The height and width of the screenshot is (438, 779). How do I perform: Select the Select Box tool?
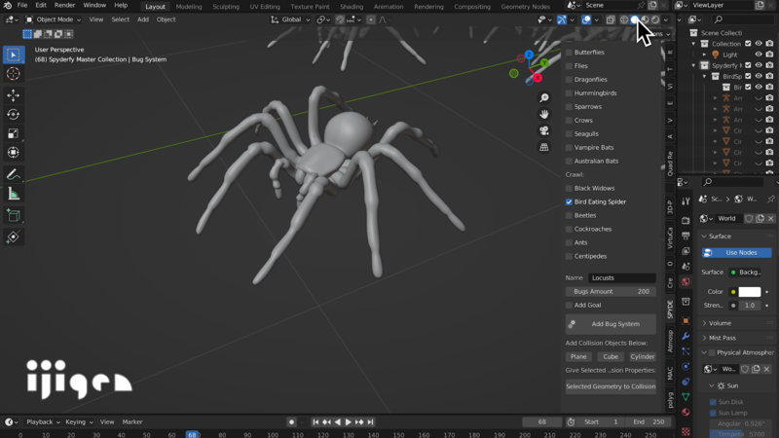point(14,55)
